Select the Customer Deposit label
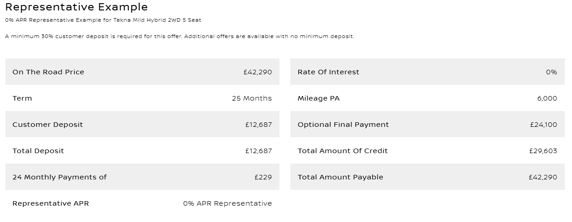 click(x=48, y=125)
